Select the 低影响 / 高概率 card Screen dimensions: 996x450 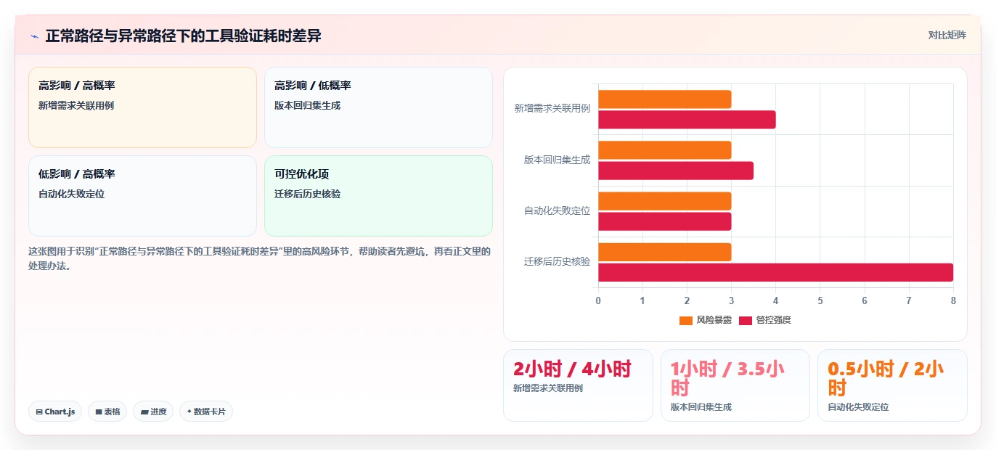pyautogui.click(x=142, y=196)
